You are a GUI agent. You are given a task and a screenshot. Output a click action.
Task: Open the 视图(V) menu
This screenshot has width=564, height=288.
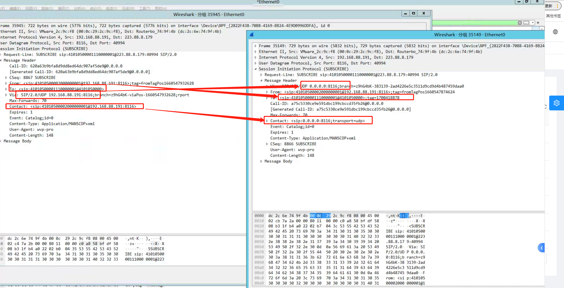[31, 8]
